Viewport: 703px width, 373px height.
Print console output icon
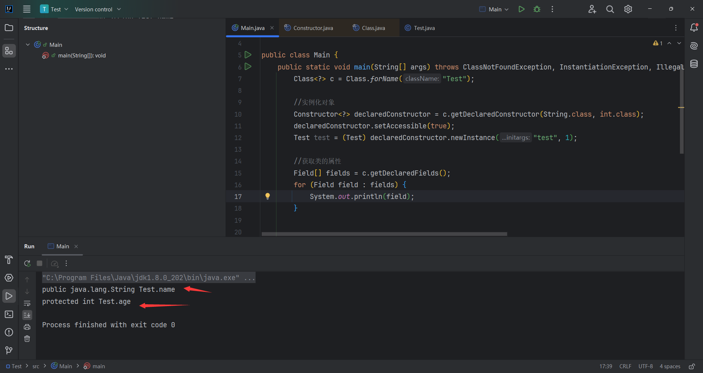[x=27, y=327]
